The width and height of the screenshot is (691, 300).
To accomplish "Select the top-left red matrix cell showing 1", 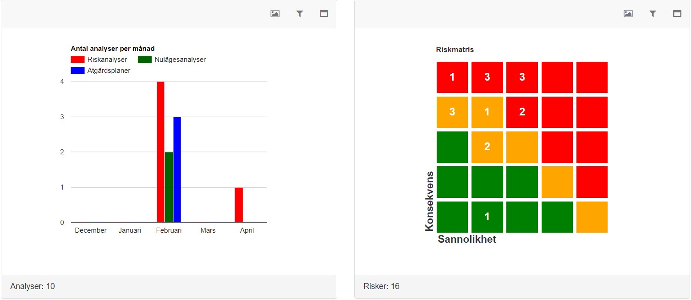I will pyautogui.click(x=452, y=77).
